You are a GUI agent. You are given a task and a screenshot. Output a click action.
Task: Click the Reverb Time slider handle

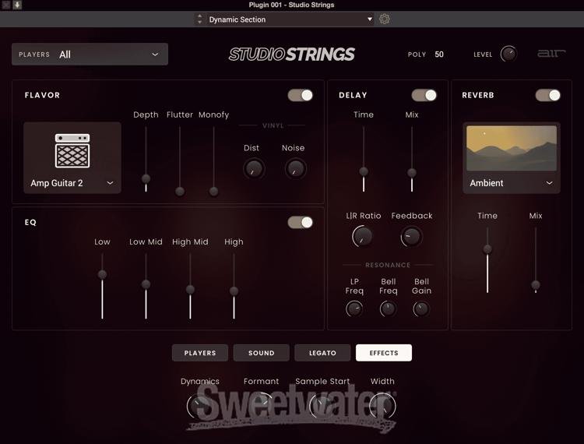[x=487, y=249]
